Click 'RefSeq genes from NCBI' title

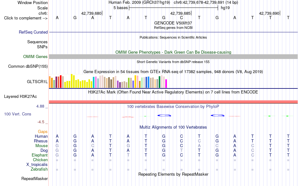(173, 28)
